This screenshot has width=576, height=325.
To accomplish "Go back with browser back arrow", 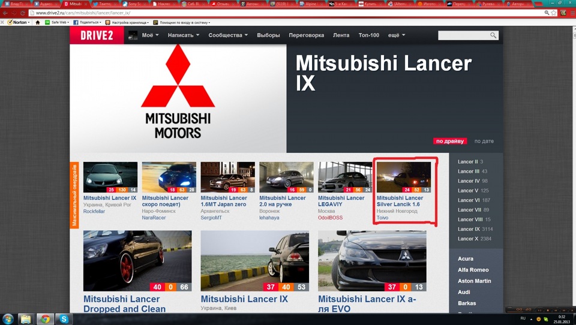I will click(x=5, y=13).
